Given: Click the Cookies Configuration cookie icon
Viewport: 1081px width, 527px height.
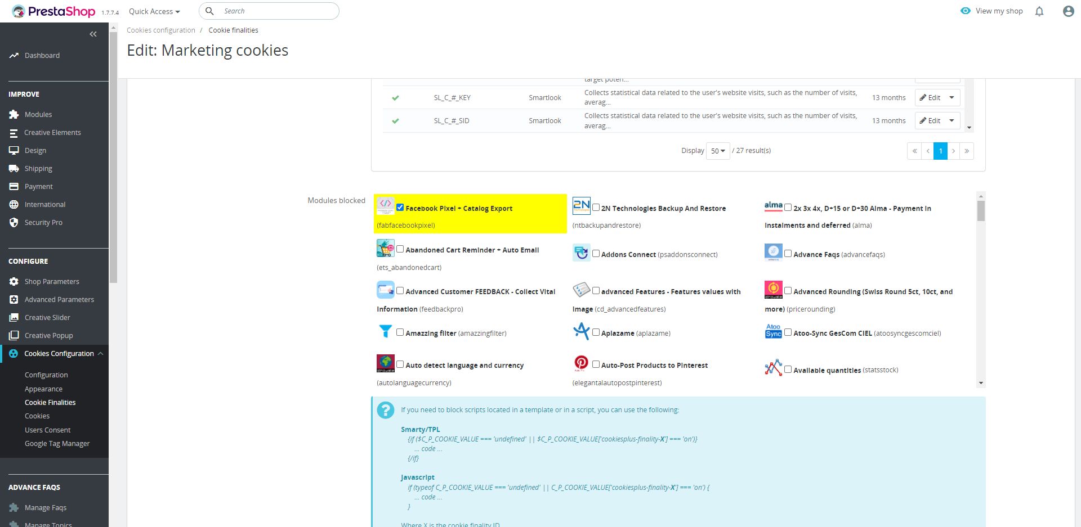Looking at the screenshot, I should (x=14, y=354).
